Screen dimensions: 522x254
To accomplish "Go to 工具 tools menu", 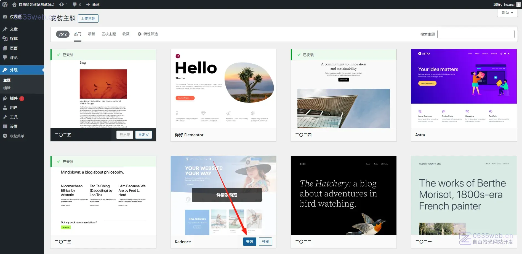I will click(x=14, y=117).
